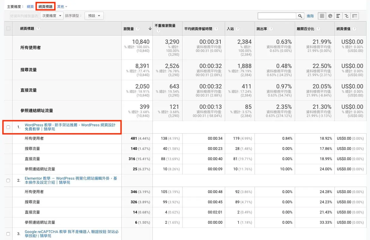Click the 依資料列繪製圖表 button
This screenshot has height=240, width=370.
pos(24,16)
